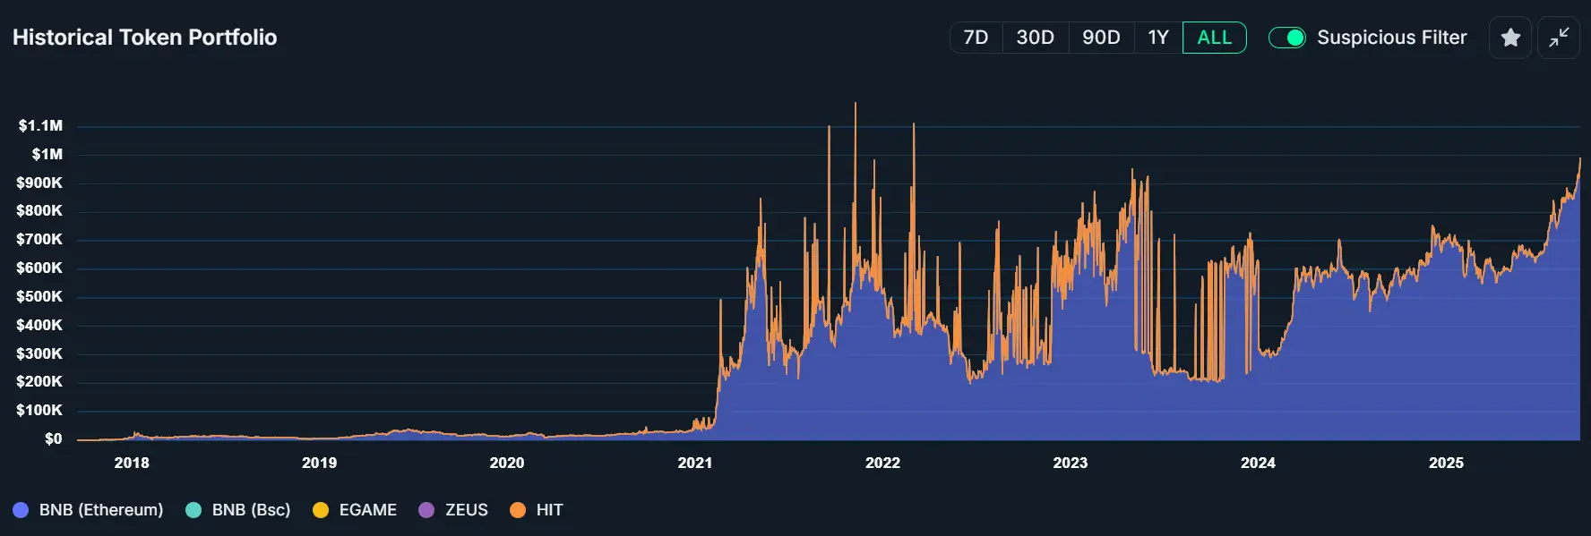The width and height of the screenshot is (1591, 536).
Task: Choose the 90D time range
Action: pyautogui.click(x=1101, y=38)
